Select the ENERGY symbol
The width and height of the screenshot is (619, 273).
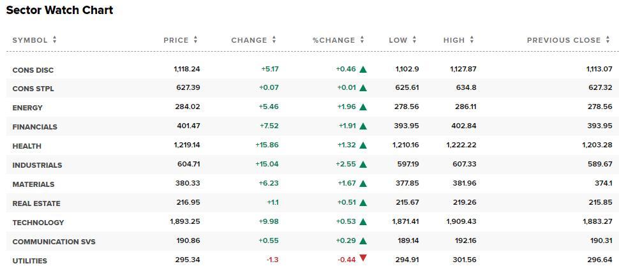(x=27, y=108)
